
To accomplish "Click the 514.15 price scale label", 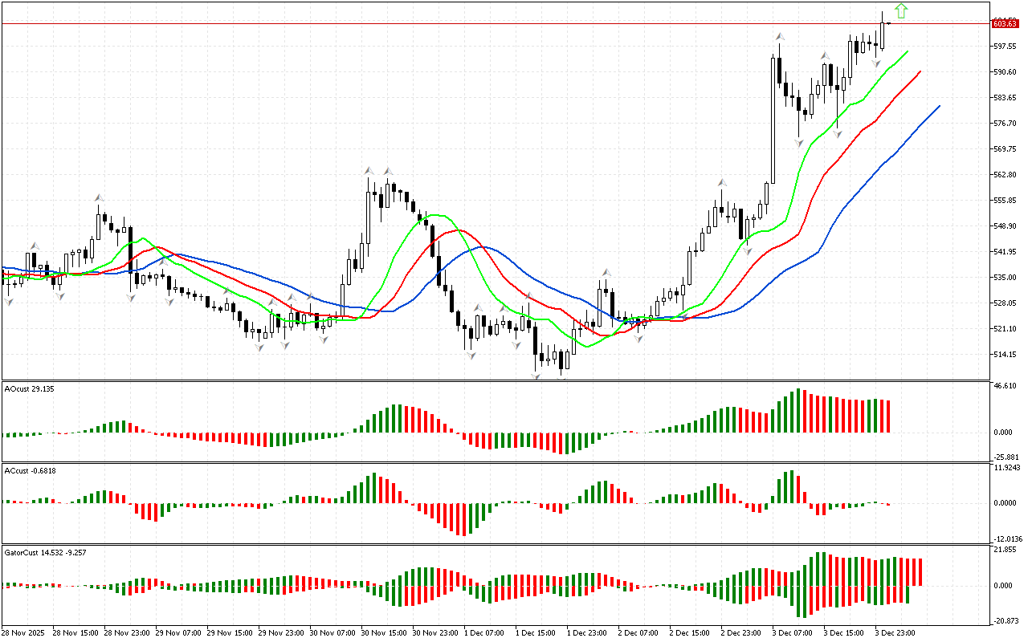I will [1005, 354].
